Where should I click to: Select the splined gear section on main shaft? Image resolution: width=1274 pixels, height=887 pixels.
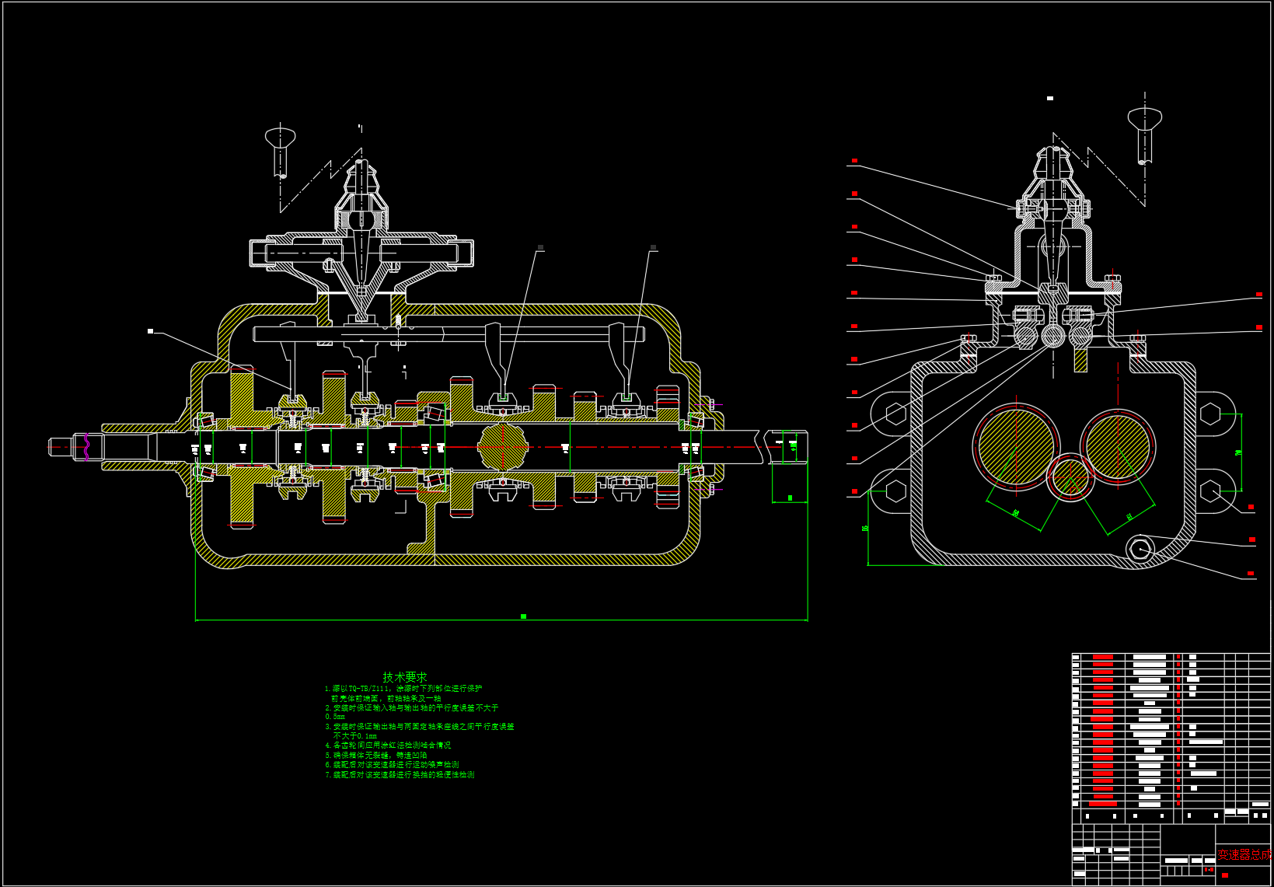tap(503, 447)
